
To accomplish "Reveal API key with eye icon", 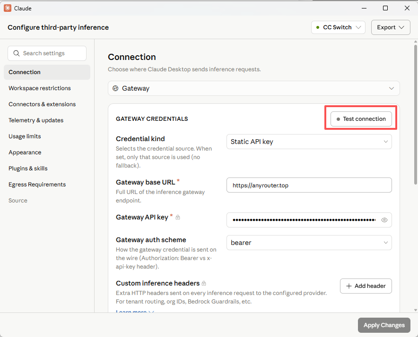I will [384, 220].
